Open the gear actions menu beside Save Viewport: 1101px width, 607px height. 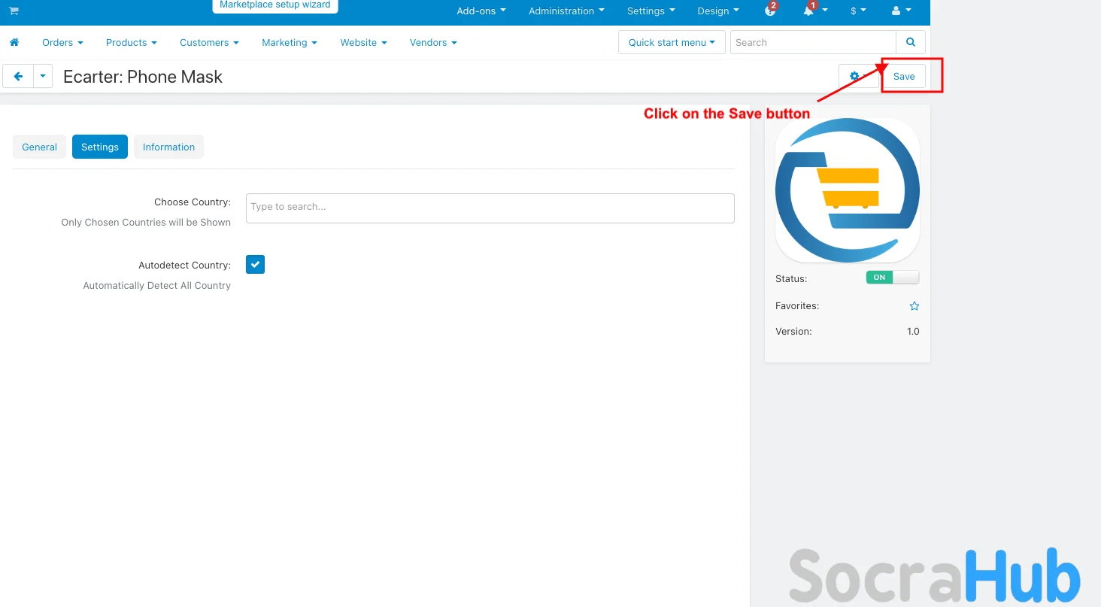tap(859, 76)
